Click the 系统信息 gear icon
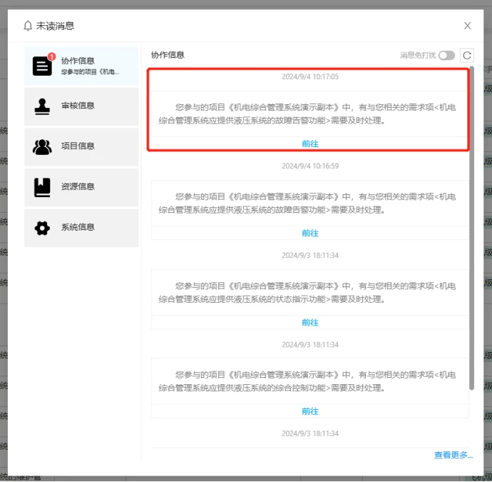This screenshot has height=482, width=492. (x=42, y=228)
